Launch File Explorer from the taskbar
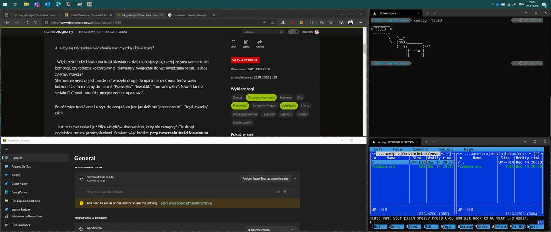Viewport: 551px width, 232px height. pos(26,4)
